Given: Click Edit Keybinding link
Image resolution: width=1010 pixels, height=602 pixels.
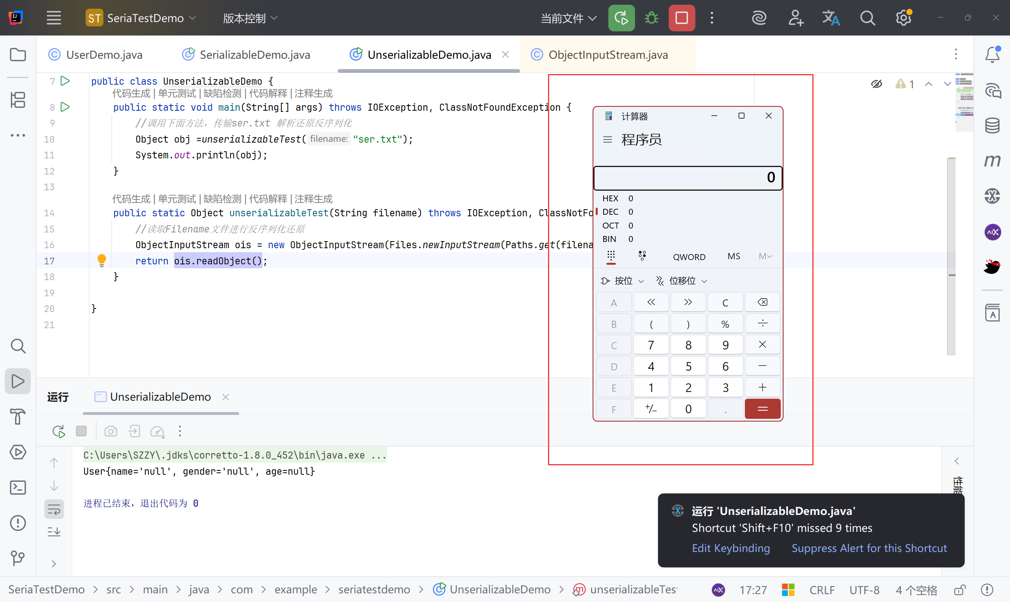Looking at the screenshot, I should pos(730,548).
